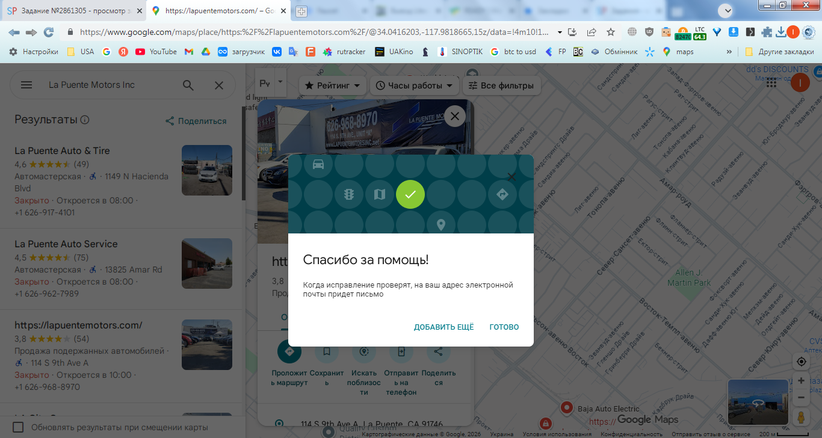Open the YouTube bookmark
This screenshot has width=822, height=438.
click(156, 52)
